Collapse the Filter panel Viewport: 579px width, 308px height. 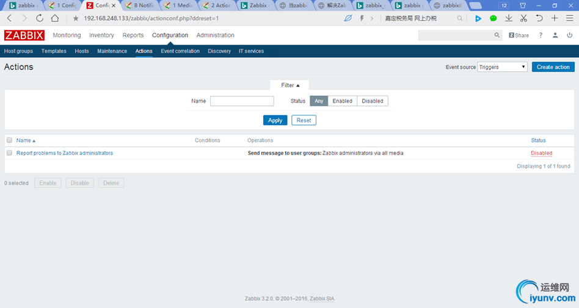290,85
